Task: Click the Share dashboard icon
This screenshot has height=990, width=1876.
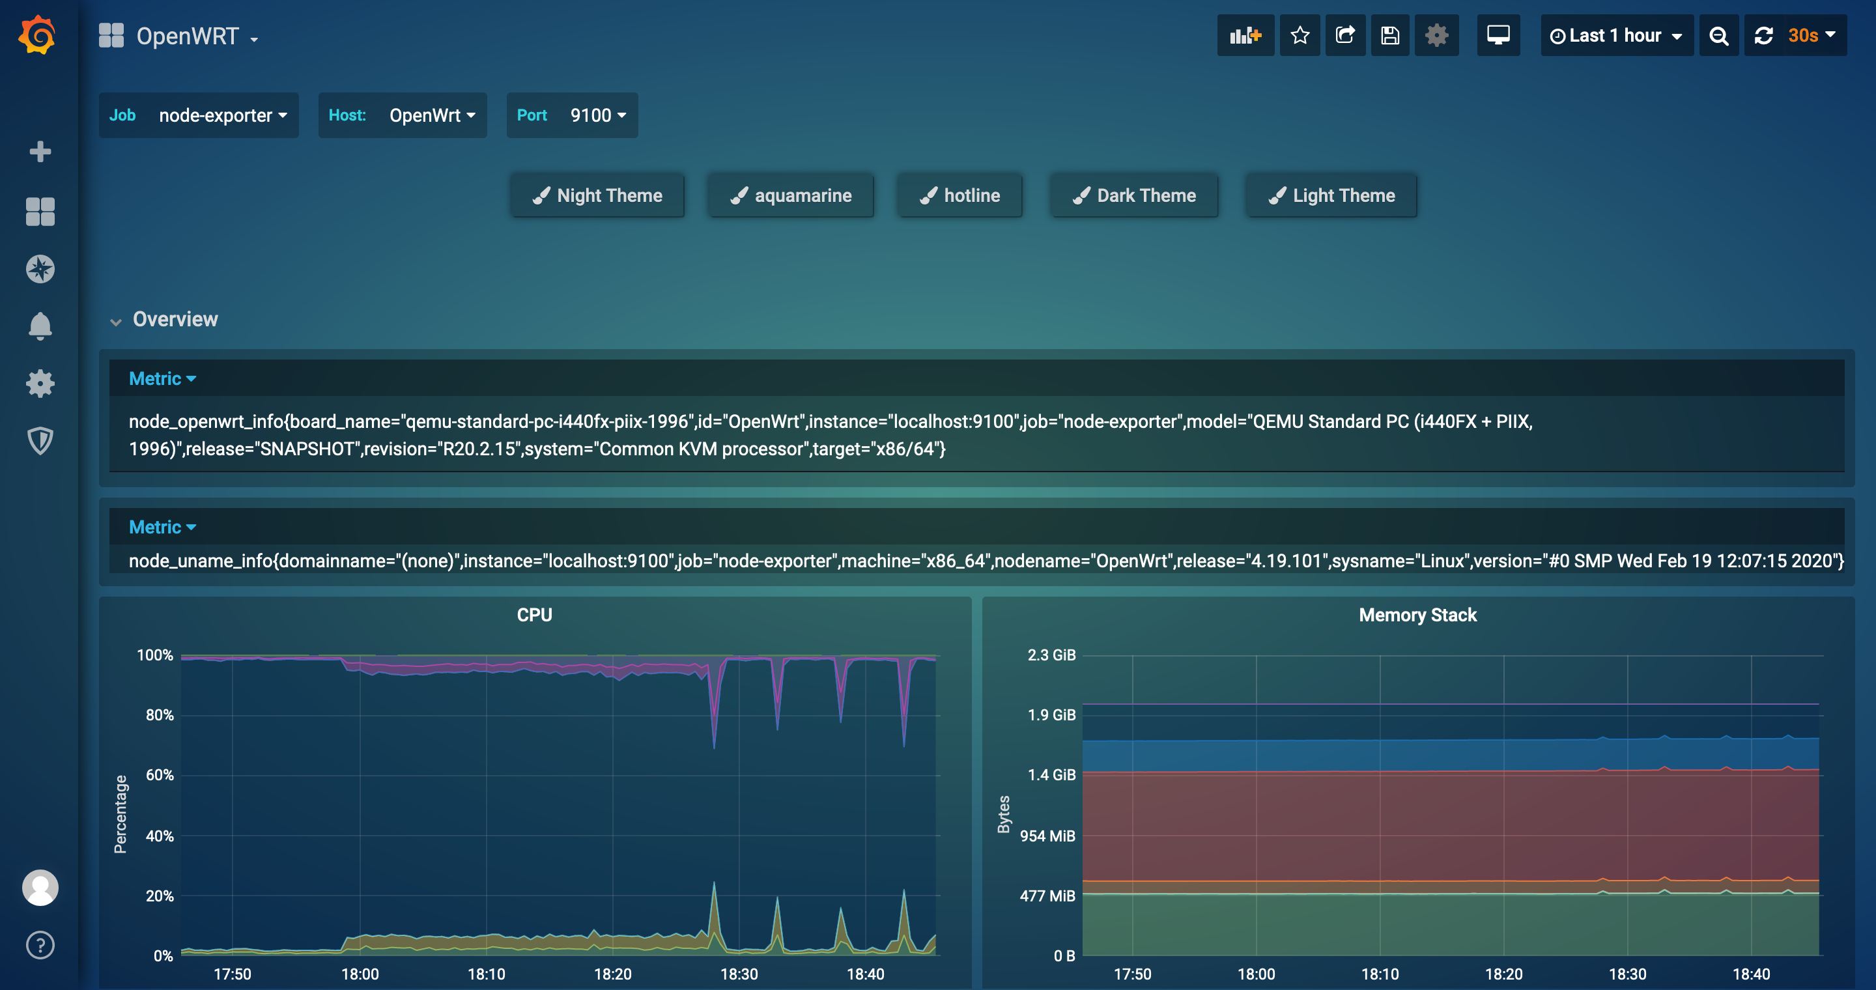Action: tap(1344, 35)
